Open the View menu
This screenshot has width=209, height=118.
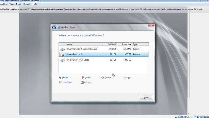[12, 4]
